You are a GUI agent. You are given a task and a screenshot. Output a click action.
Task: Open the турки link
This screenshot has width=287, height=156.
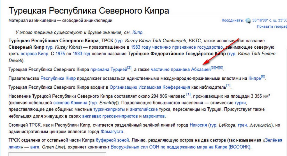click(x=240, y=103)
